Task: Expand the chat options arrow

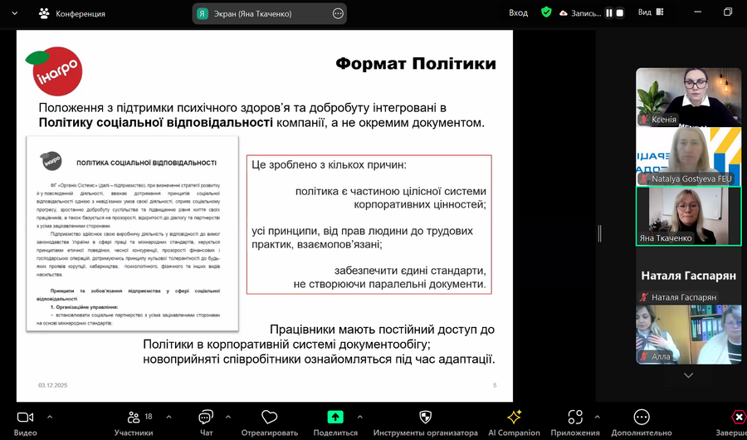Action: coord(227,417)
